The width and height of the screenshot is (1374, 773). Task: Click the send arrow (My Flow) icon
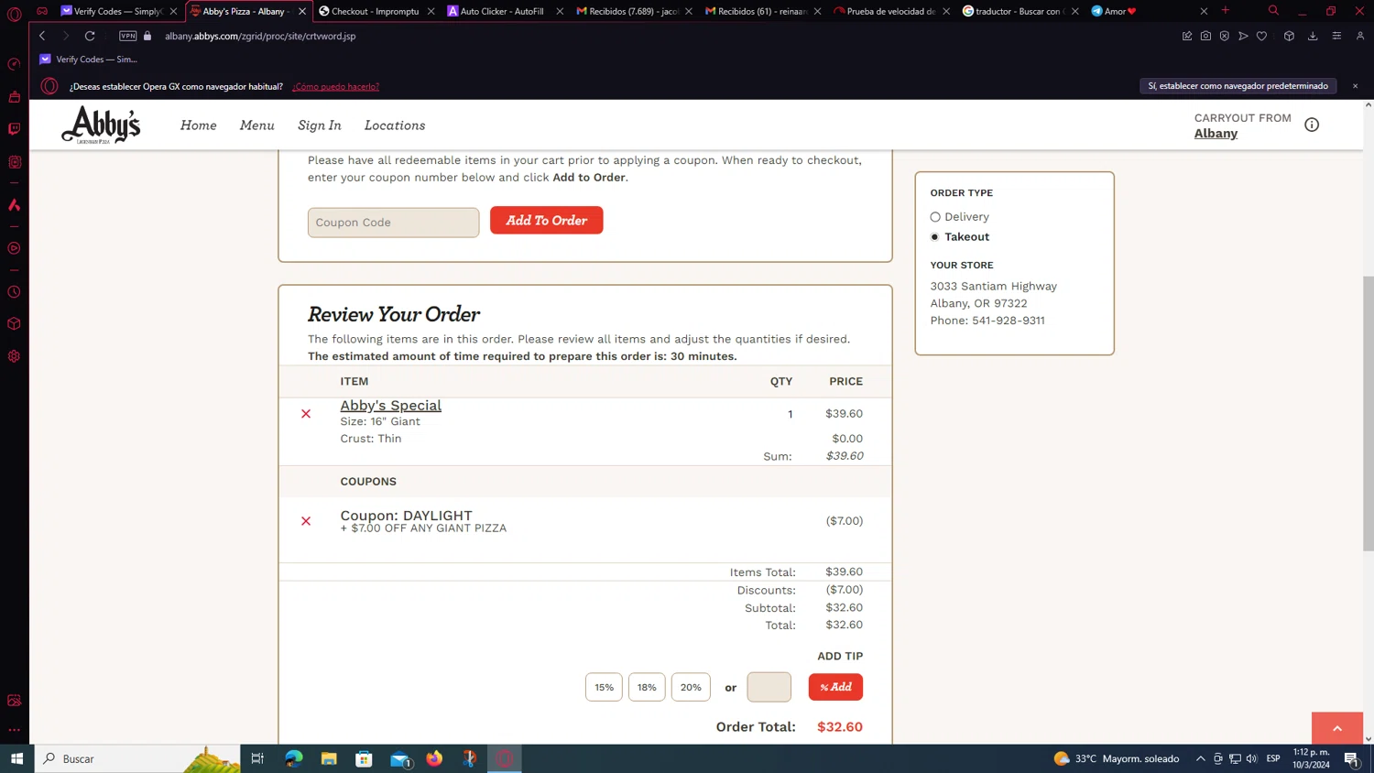[x=1243, y=36]
